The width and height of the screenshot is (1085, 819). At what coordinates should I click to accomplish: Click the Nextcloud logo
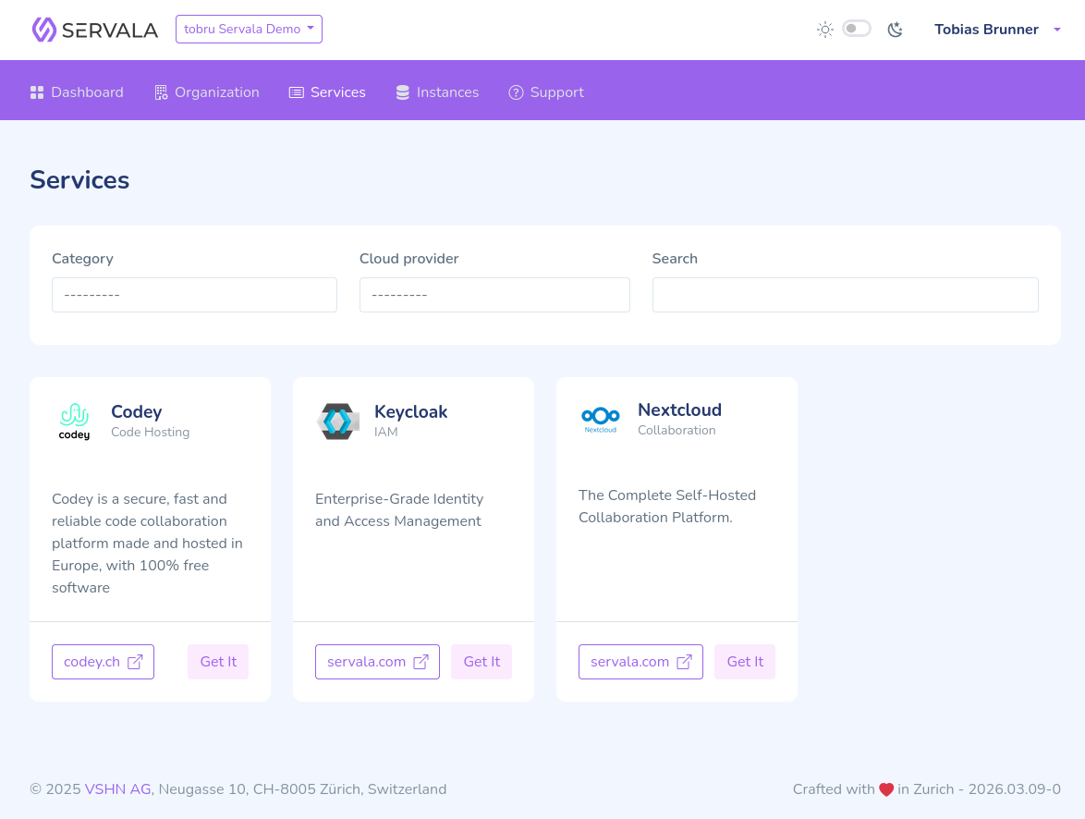pyautogui.click(x=600, y=420)
